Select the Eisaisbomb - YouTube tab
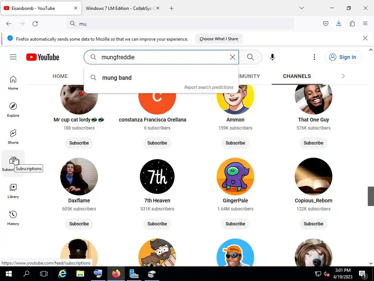Screen dimensions: 374x281 tap(41, 8)
